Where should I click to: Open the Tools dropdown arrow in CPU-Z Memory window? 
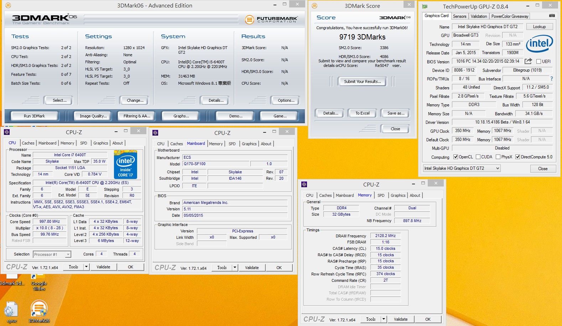tap(384, 319)
